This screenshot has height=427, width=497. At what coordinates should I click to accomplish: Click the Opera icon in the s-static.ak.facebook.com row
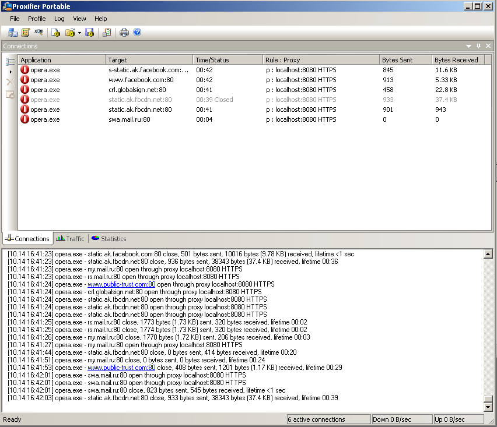pos(24,70)
